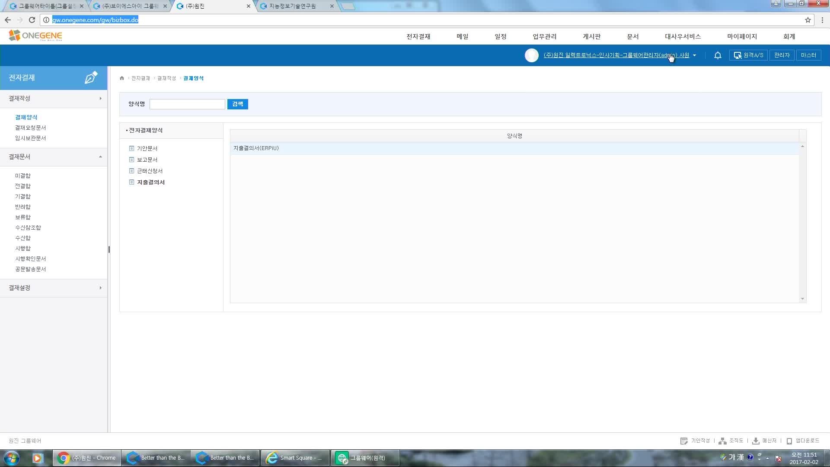Open user account dropdown arrow
This screenshot has width=830, height=467.
click(x=694, y=55)
